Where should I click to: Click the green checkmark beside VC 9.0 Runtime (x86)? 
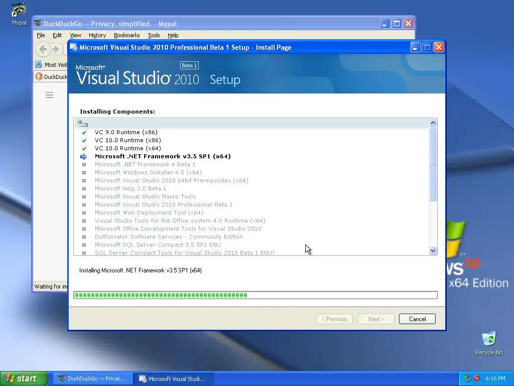(x=84, y=132)
